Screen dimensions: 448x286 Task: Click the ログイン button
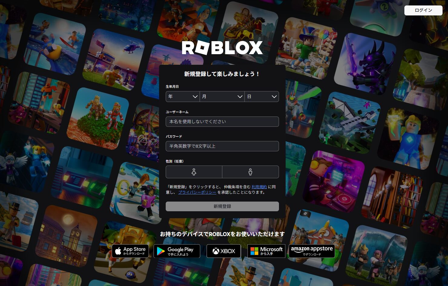coord(423,10)
